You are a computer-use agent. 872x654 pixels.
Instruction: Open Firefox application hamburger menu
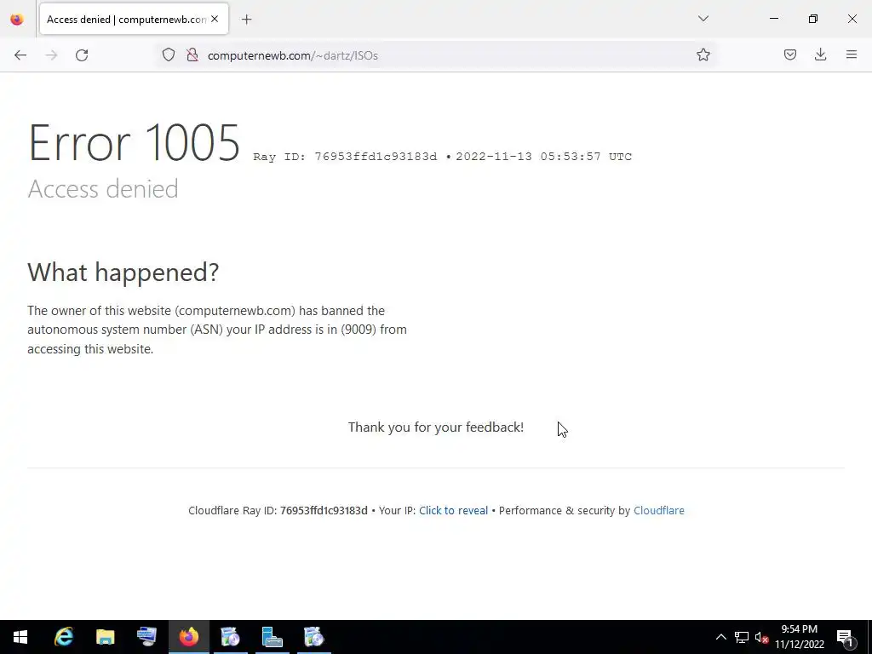(x=852, y=54)
